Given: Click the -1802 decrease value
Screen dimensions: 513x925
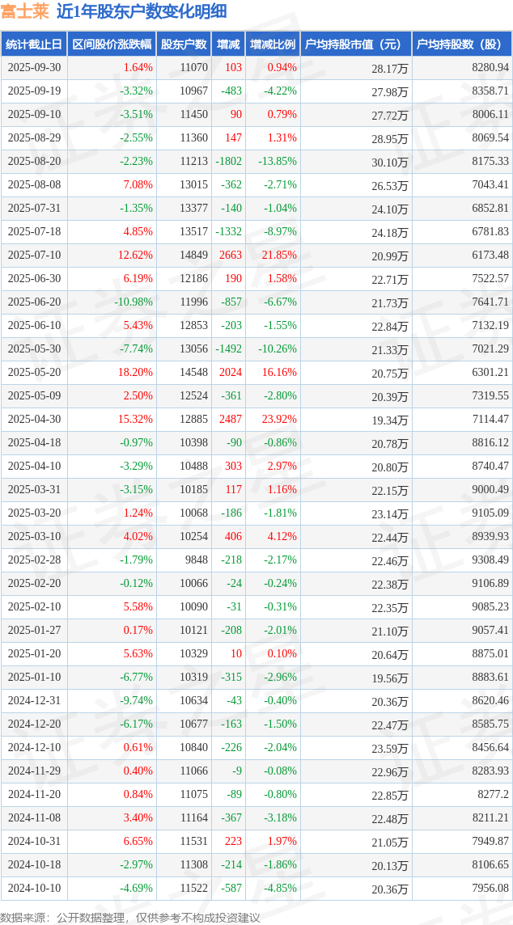Looking at the screenshot, I should pyautogui.click(x=228, y=162).
